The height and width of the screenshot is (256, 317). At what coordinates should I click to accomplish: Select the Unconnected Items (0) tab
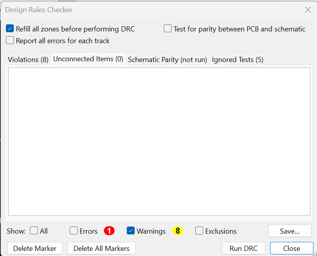[88, 59]
